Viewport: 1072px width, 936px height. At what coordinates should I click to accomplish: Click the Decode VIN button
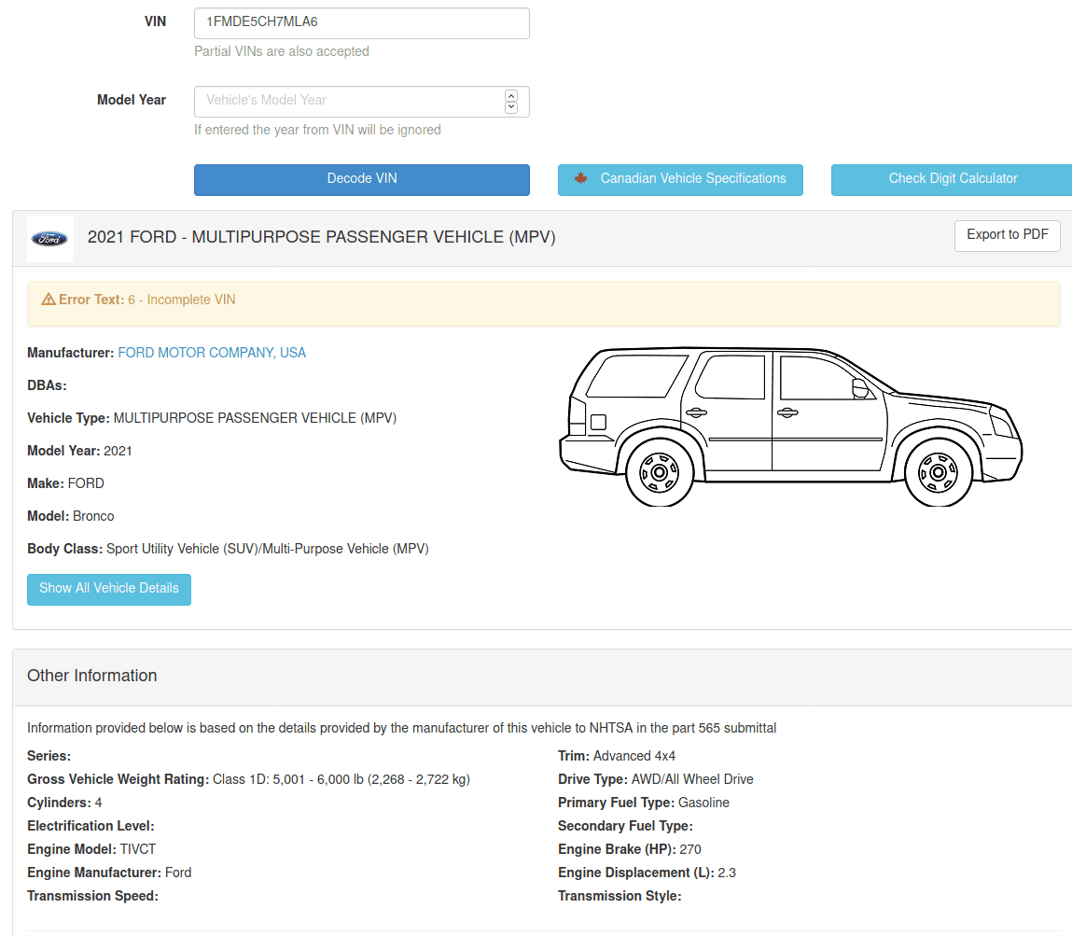362,180
